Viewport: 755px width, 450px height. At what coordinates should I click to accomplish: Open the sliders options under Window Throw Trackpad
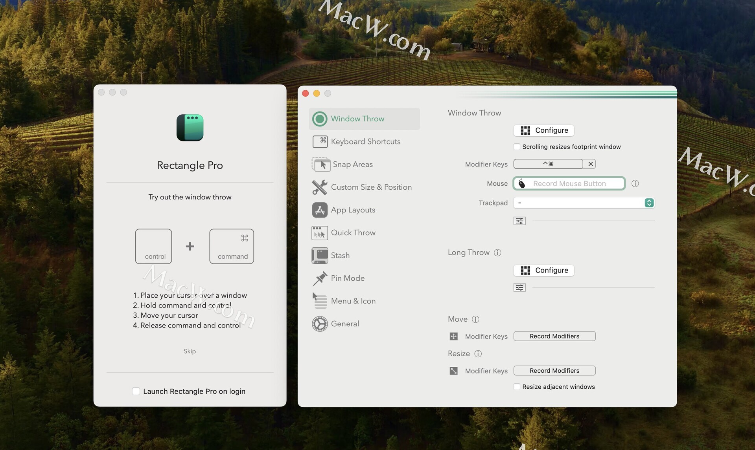(x=519, y=221)
